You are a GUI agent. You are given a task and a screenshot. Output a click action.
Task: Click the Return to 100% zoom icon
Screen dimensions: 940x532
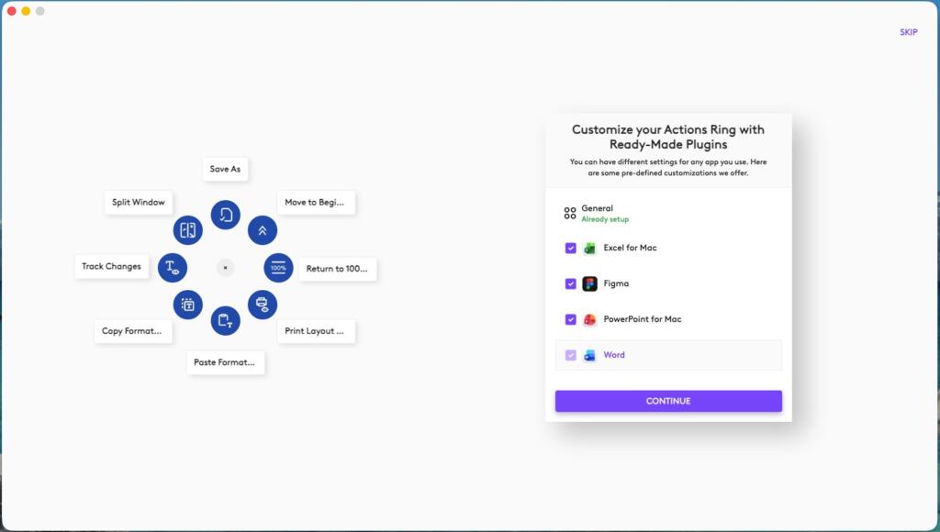(278, 268)
